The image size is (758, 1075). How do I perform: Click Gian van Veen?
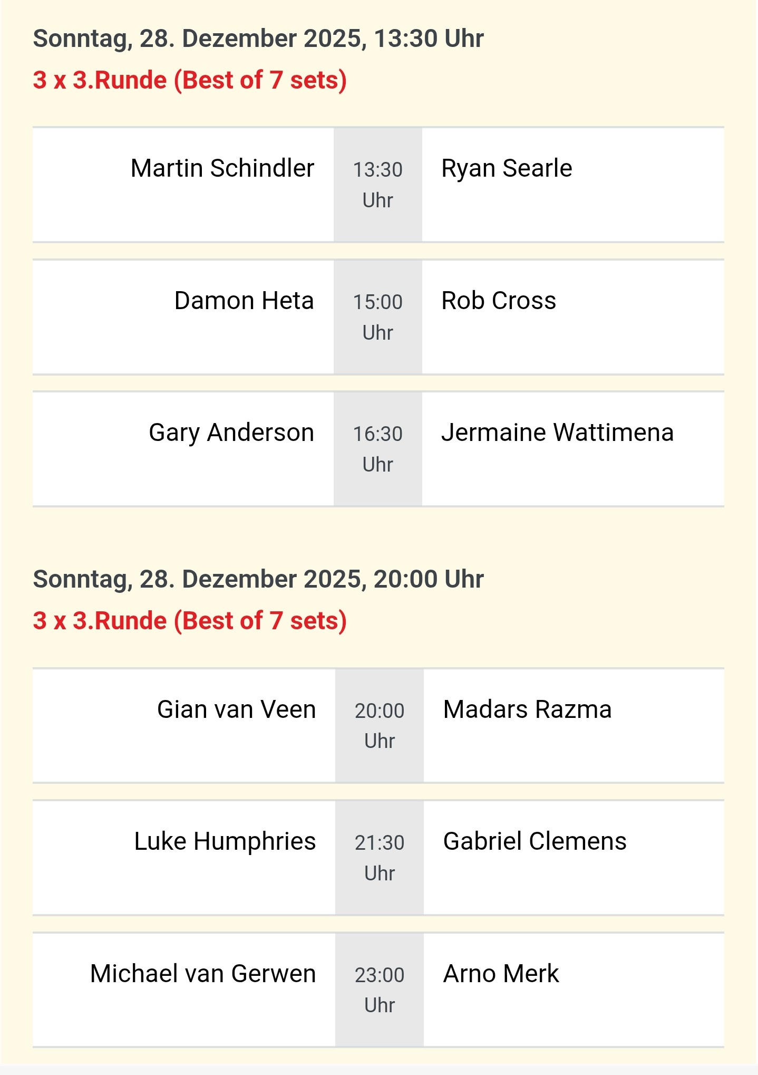coord(236,710)
